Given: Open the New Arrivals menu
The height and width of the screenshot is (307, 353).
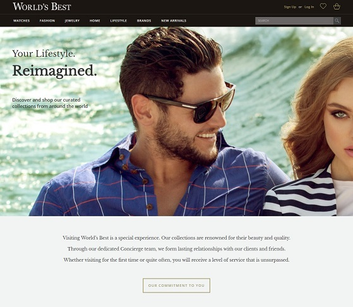Looking at the screenshot, I should pos(174,21).
